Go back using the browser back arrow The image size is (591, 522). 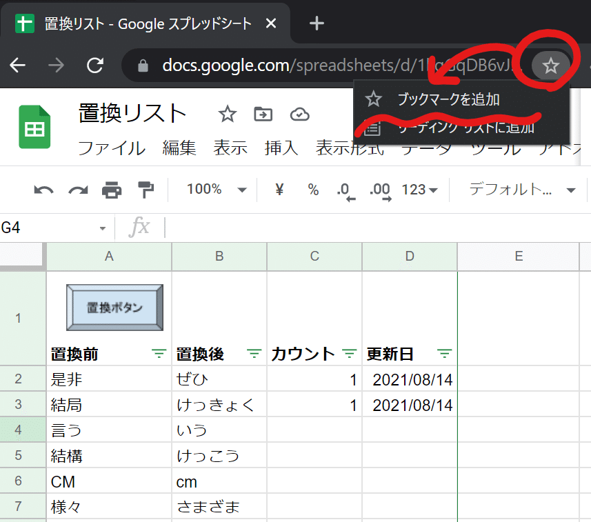[x=17, y=66]
